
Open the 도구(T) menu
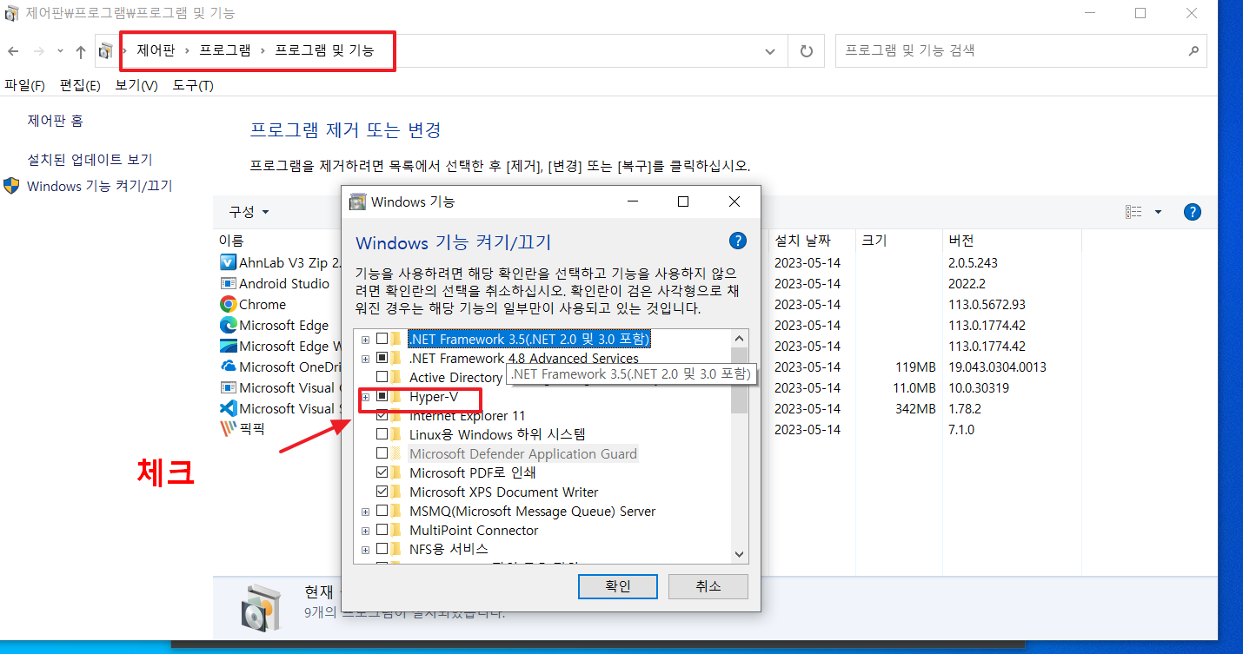point(193,85)
